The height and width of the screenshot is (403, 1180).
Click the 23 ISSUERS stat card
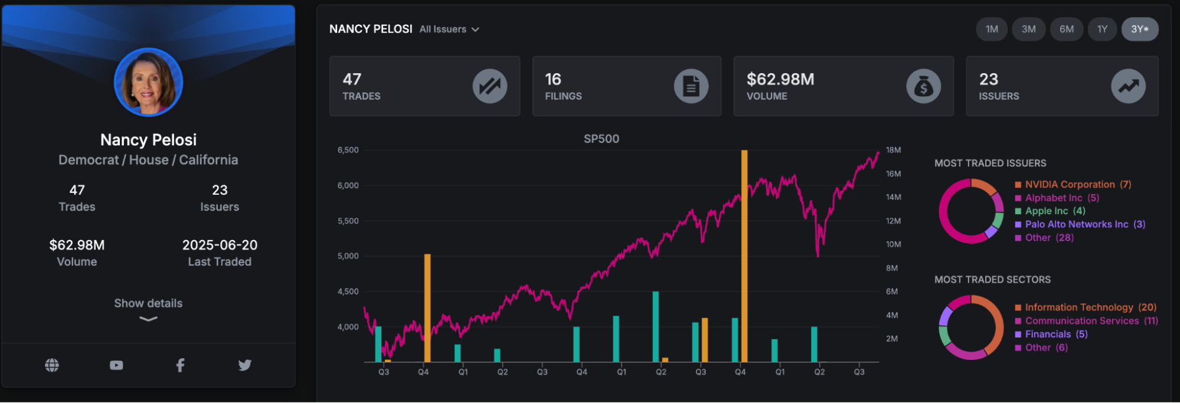pyautogui.click(x=1062, y=86)
